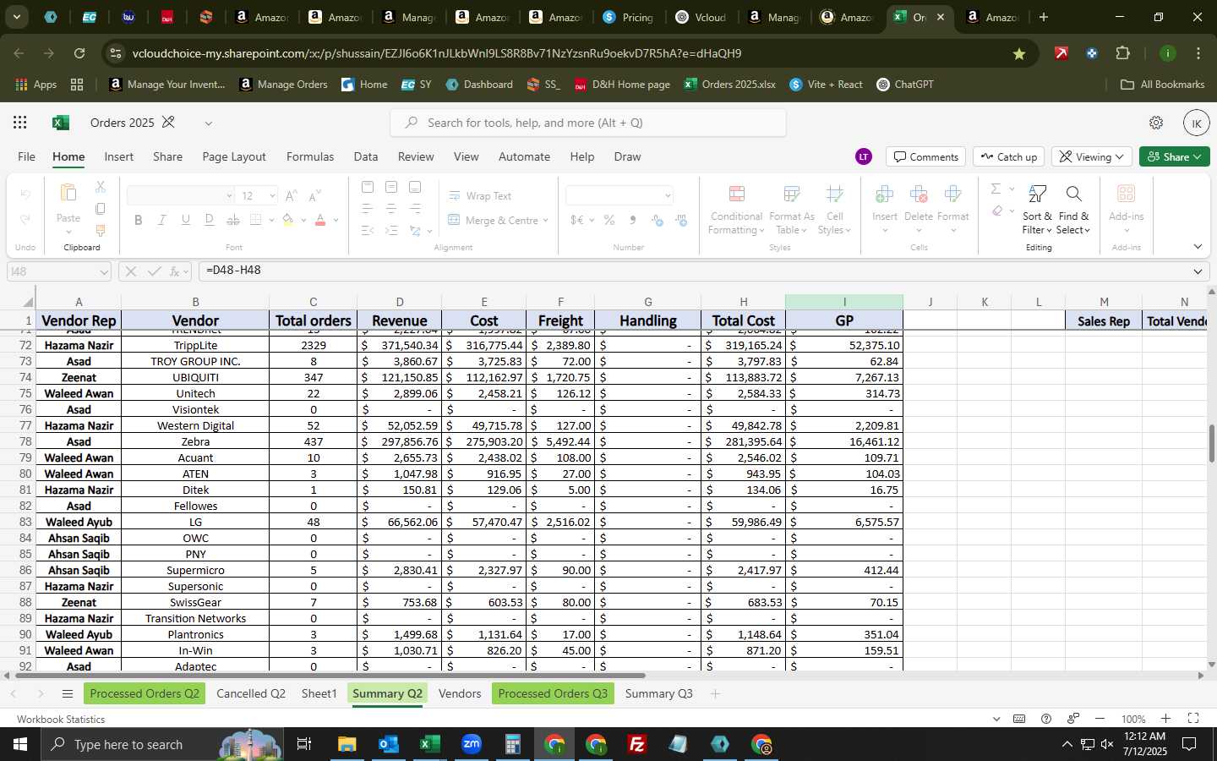The height and width of the screenshot is (761, 1217).
Task: Open the Insert ribbon tab
Action: [119, 157]
